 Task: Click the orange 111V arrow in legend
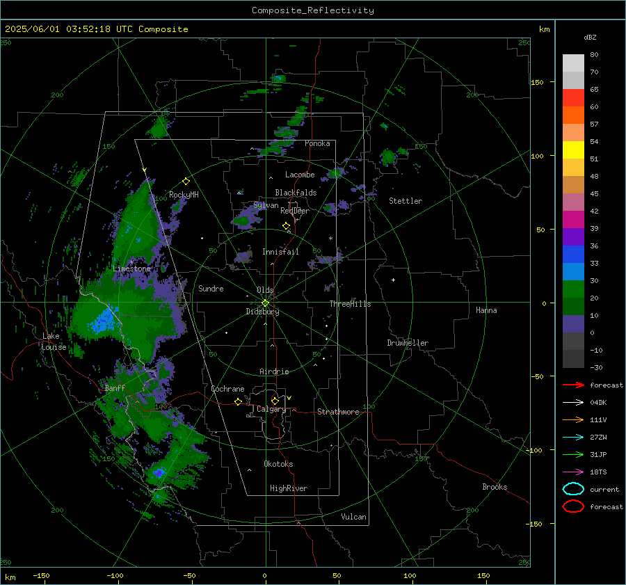pos(573,419)
